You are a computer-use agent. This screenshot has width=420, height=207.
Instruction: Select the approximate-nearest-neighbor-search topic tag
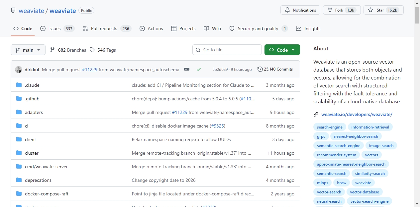(351, 164)
